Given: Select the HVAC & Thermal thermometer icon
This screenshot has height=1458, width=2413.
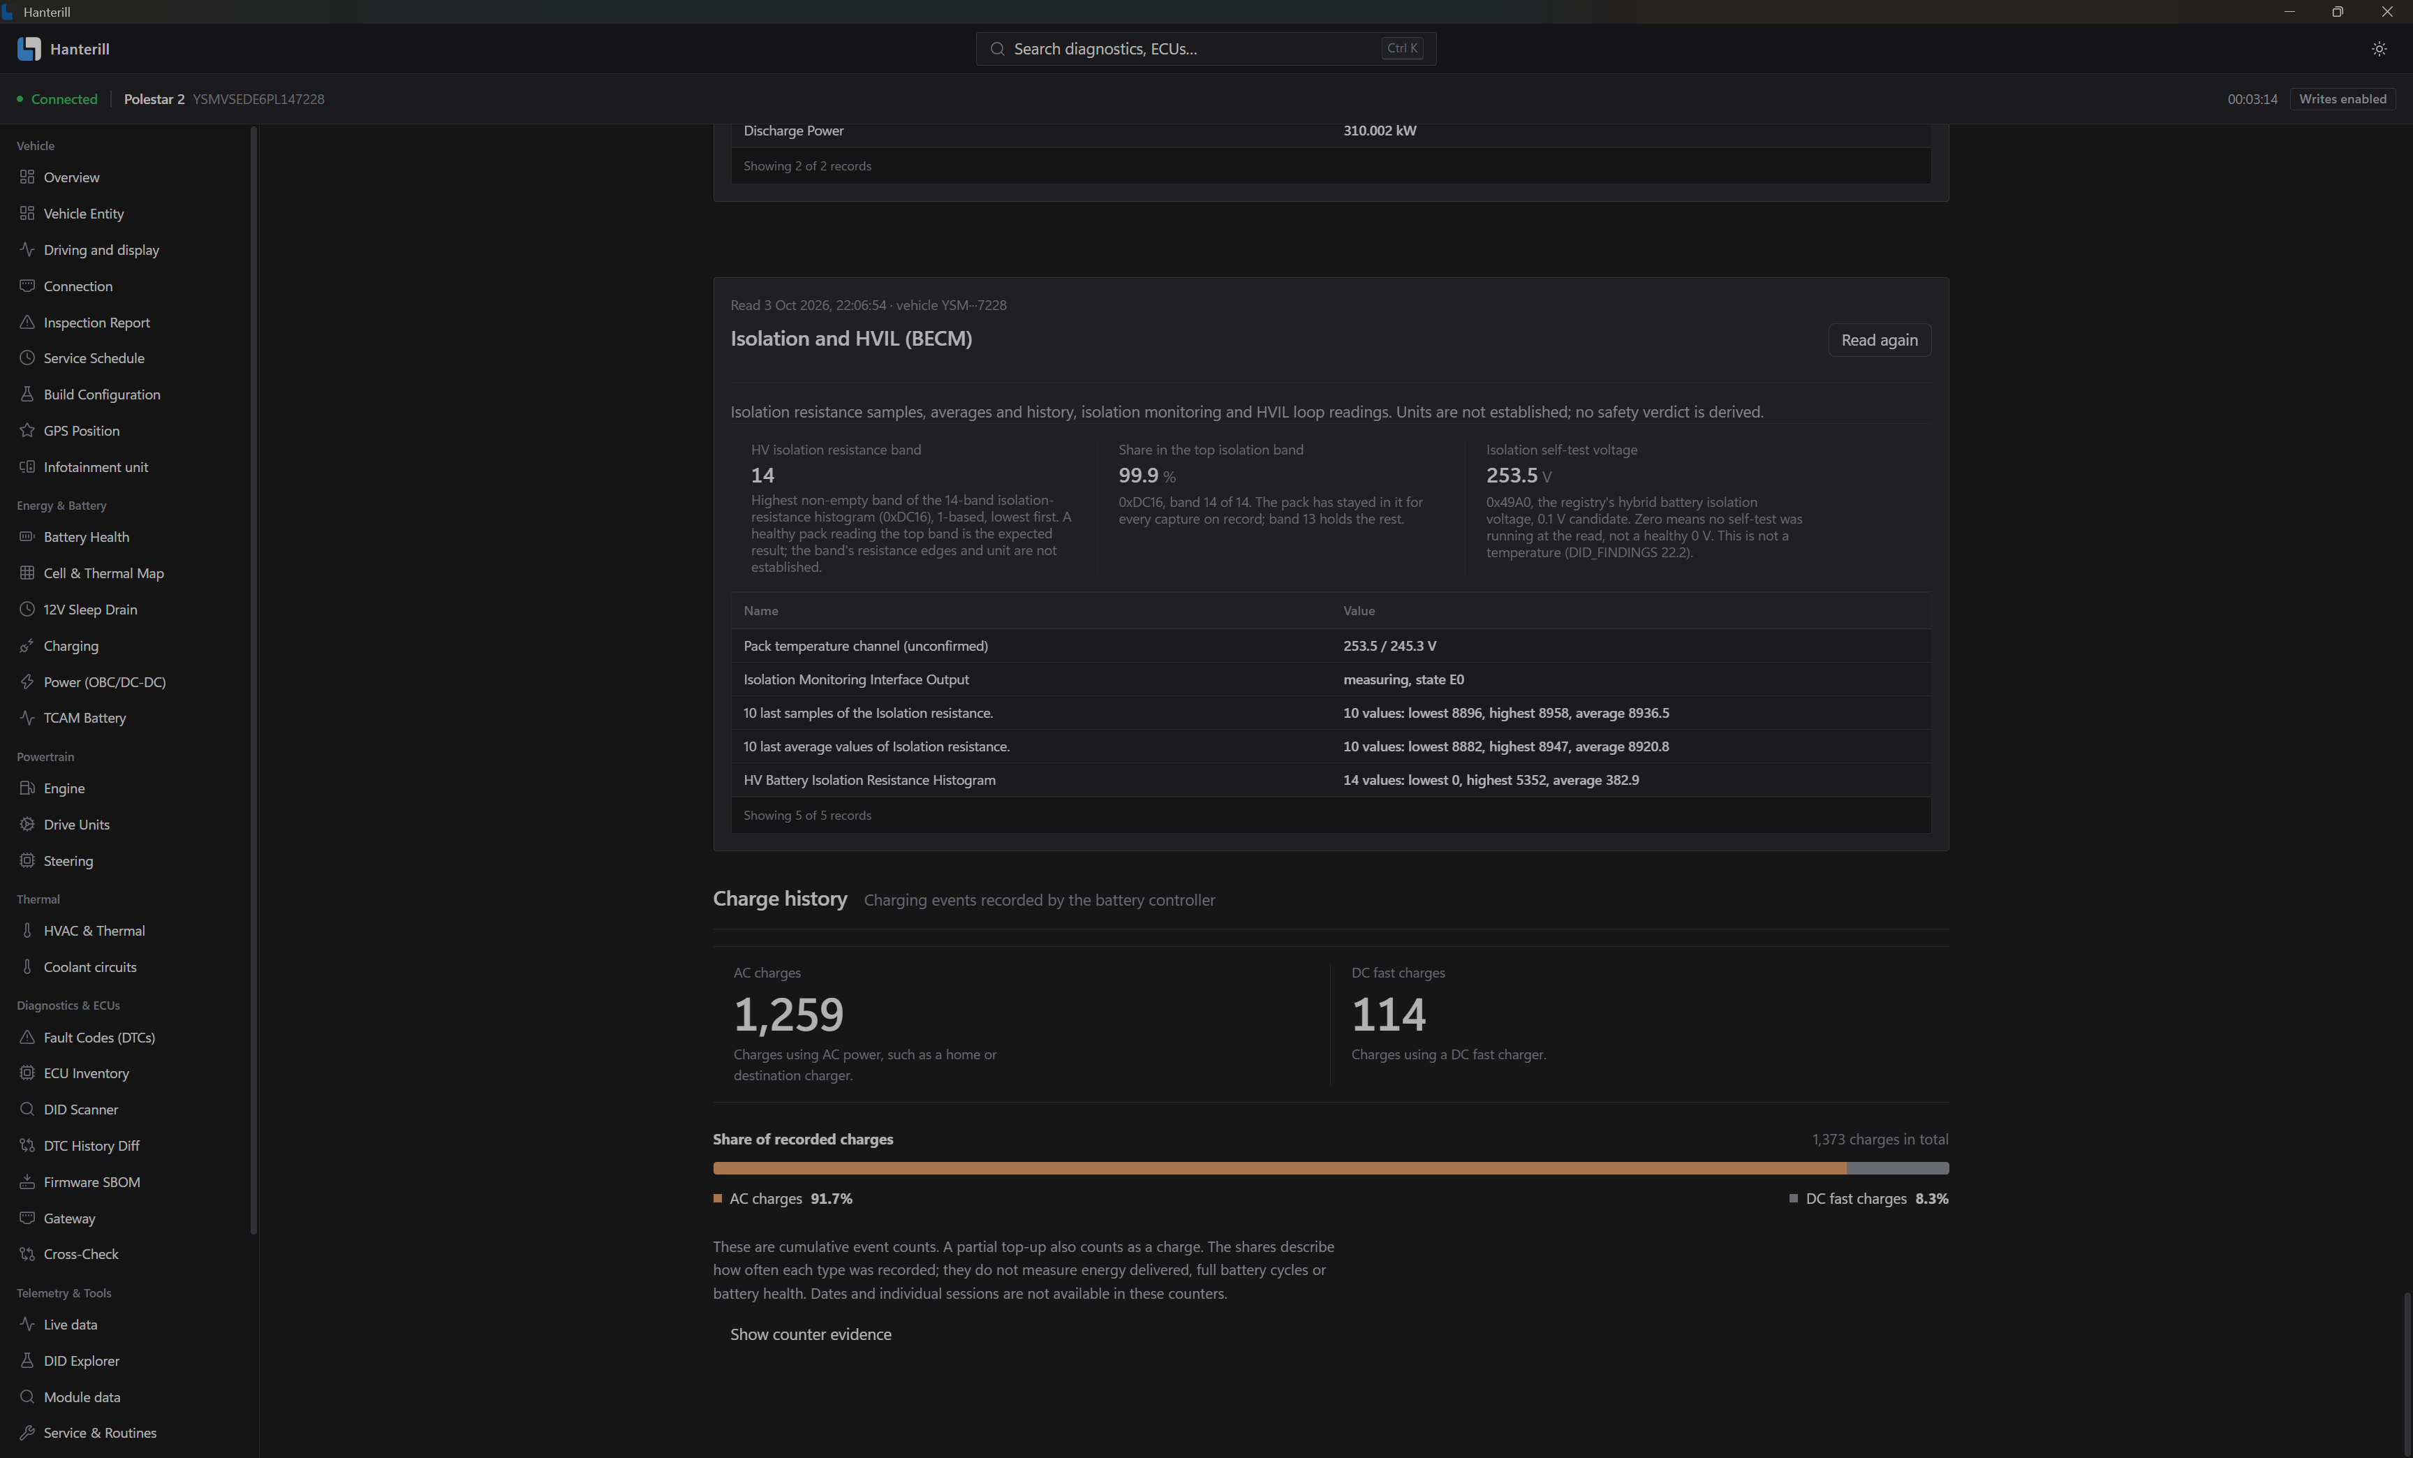Looking at the screenshot, I should (x=27, y=930).
